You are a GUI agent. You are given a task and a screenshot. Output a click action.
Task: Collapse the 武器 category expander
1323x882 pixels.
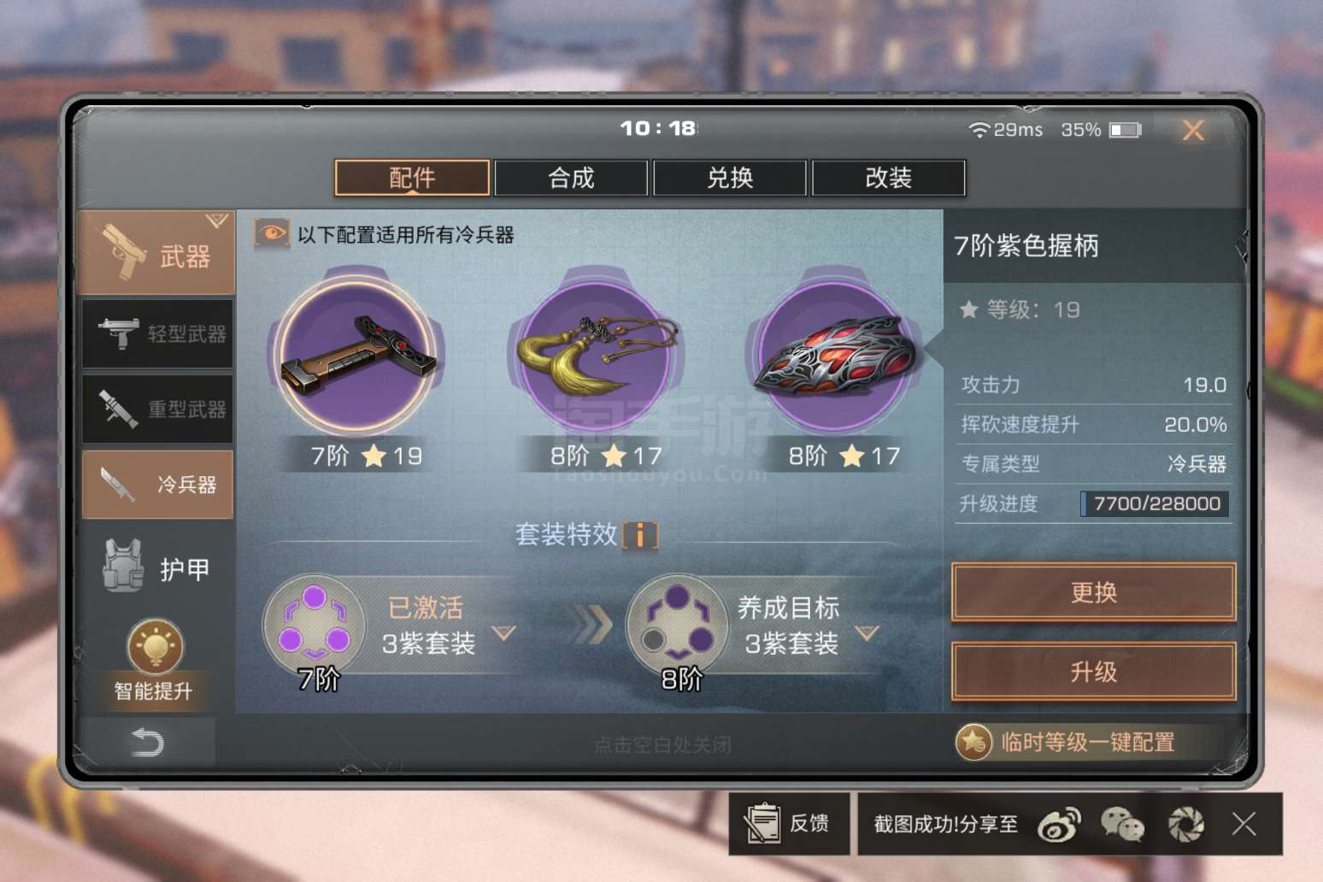pyautogui.click(x=217, y=221)
